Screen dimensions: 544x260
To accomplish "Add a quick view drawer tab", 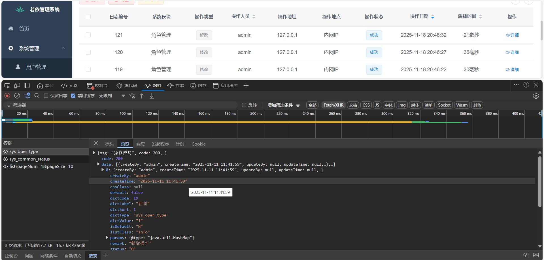I will coord(106,255).
